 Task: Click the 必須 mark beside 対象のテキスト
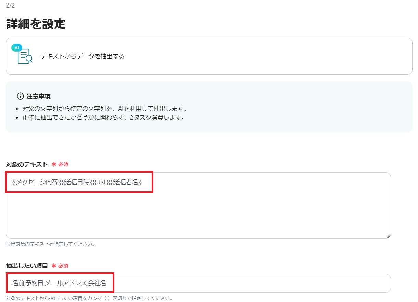[60, 164]
